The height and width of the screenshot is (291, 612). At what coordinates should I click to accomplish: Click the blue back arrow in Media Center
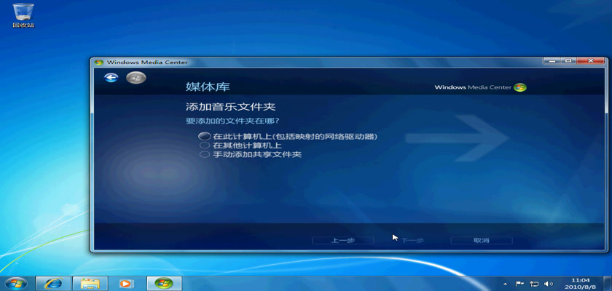pyautogui.click(x=111, y=77)
